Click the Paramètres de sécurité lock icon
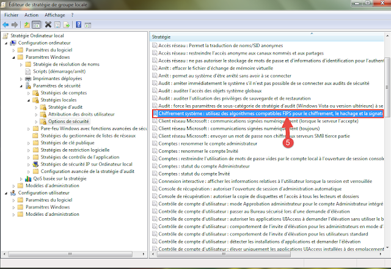The width and height of the screenshot is (391, 269). tap(28, 86)
